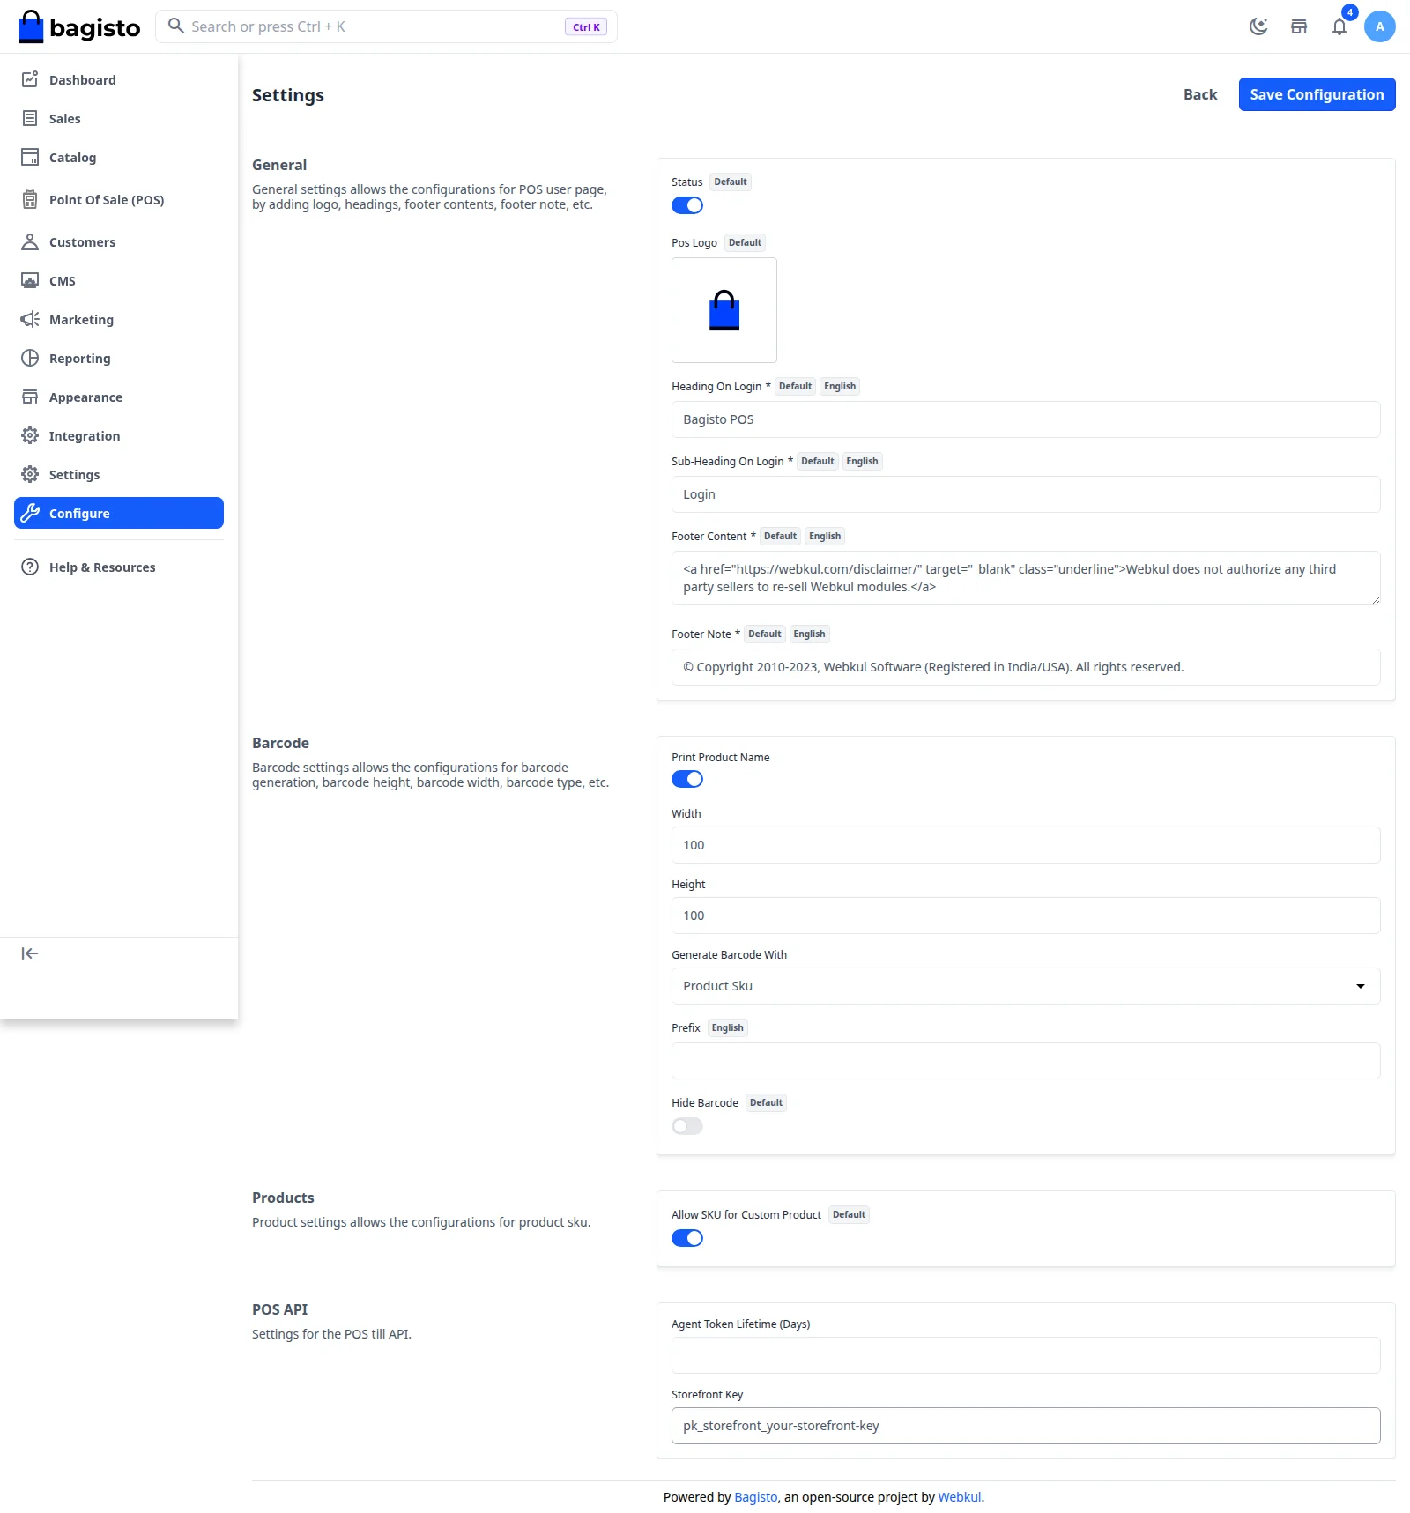1410x1513 pixels.
Task: Click the Storefront Key field
Action: [1026, 1426]
